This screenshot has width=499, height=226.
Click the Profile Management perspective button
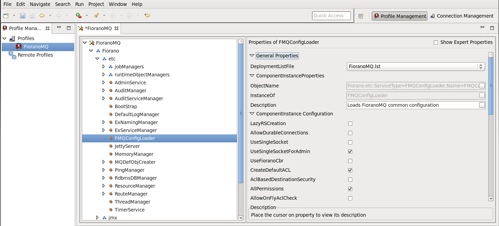tap(400, 16)
